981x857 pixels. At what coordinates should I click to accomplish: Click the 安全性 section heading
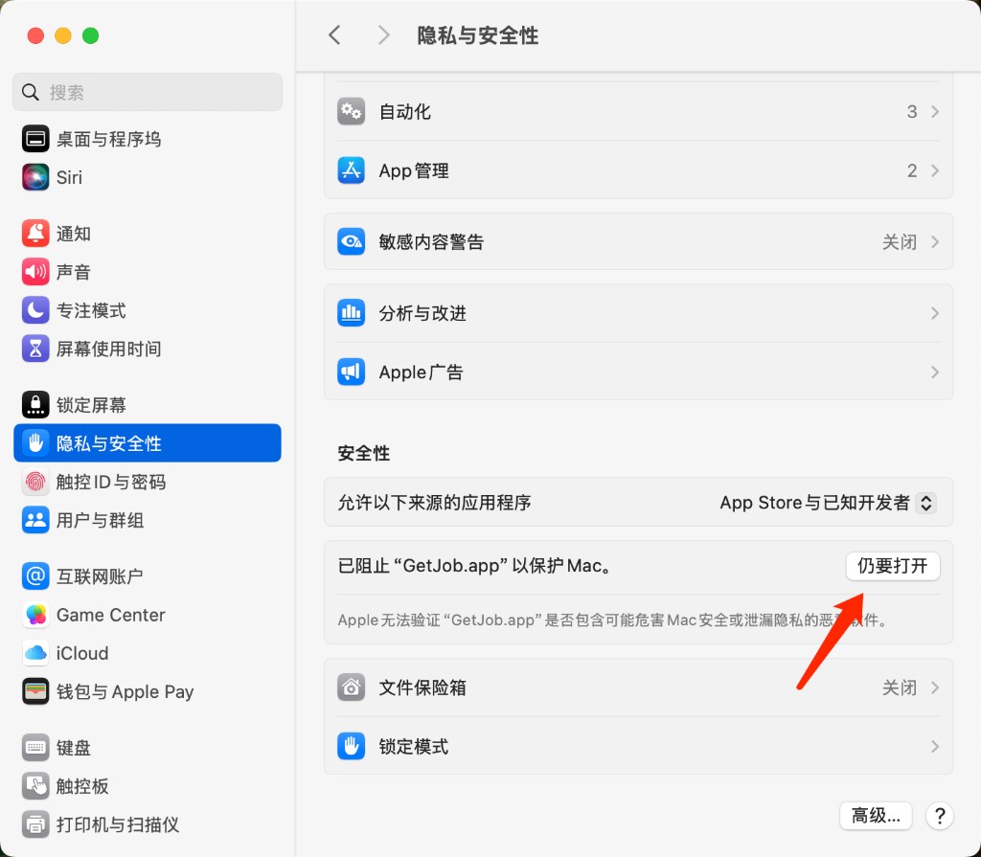click(363, 453)
